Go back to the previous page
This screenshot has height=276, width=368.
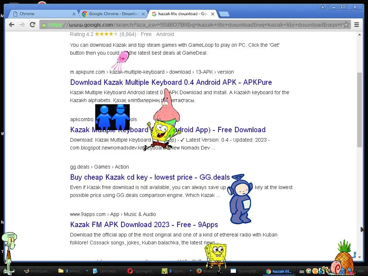point(11,25)
